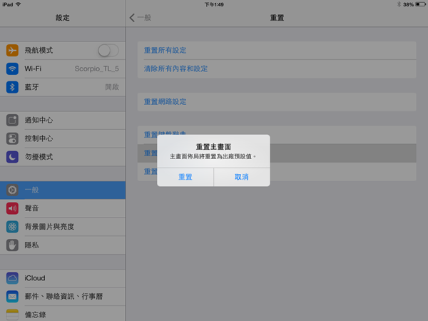428x321 pixels.
Task: Tap the 備忘錄 notes icon
Action: pyautogui.click(x=12, y=315)
